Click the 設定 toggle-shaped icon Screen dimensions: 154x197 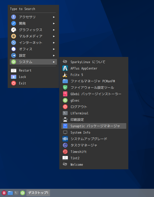pos(14,55)
